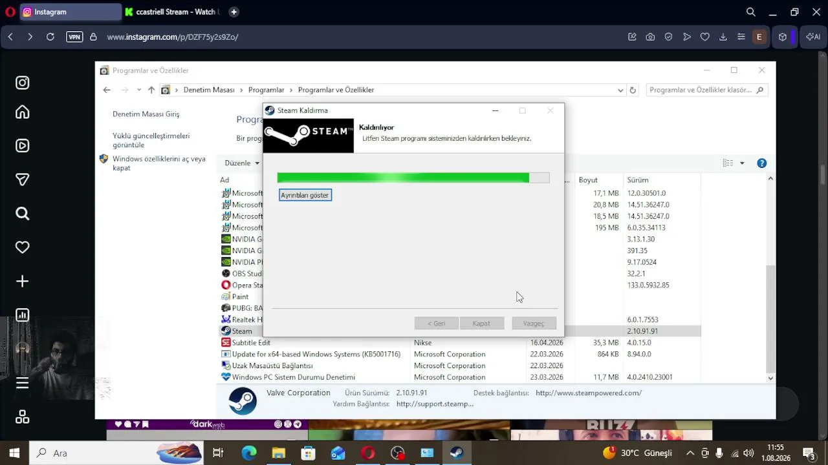The image size is (828, 465).
Task: Open the Windows Start menu
Action: point(14,453)
